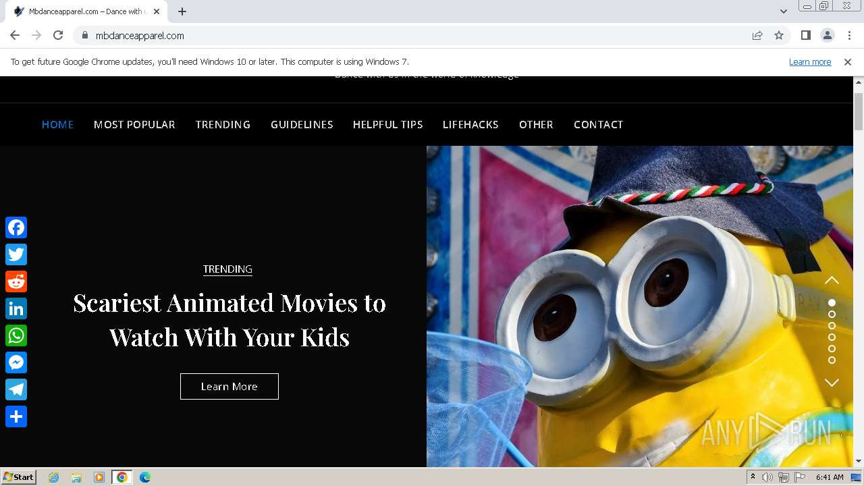This screenshot has height=486, width=864.
Task: Share page via Twitter sidebar icon
Action: click(x=16, y=254)
